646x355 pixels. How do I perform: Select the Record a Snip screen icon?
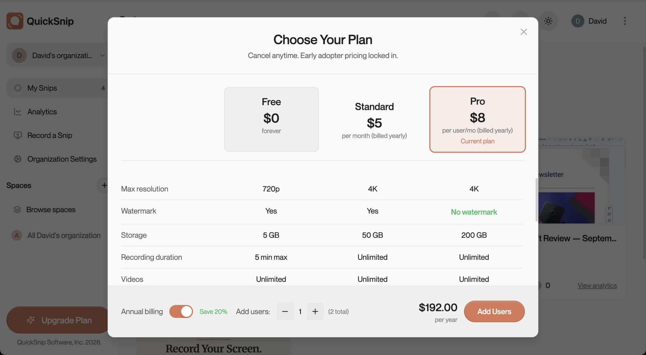pos(17,135)
